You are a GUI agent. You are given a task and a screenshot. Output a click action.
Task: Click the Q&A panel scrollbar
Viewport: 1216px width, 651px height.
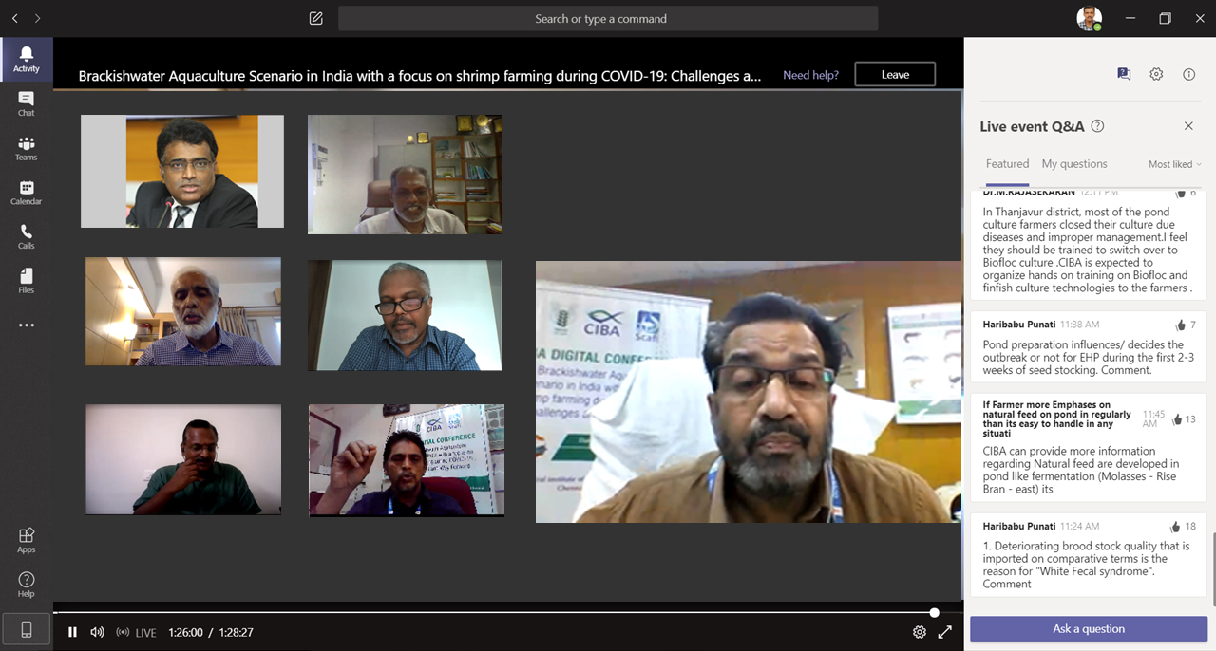pyautogui.click(x=1212, y=569)
